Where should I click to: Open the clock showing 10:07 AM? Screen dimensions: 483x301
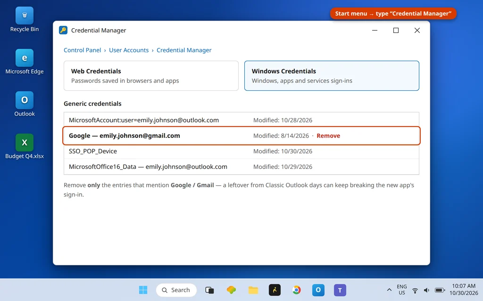point(464,289)
